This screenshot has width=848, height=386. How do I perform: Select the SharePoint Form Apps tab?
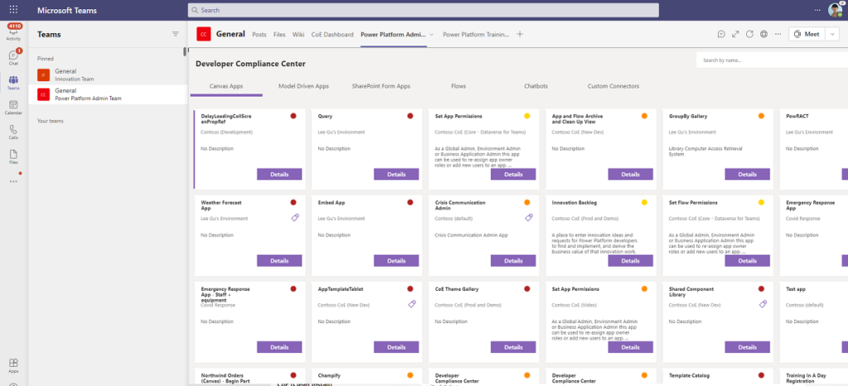[381, 86]
